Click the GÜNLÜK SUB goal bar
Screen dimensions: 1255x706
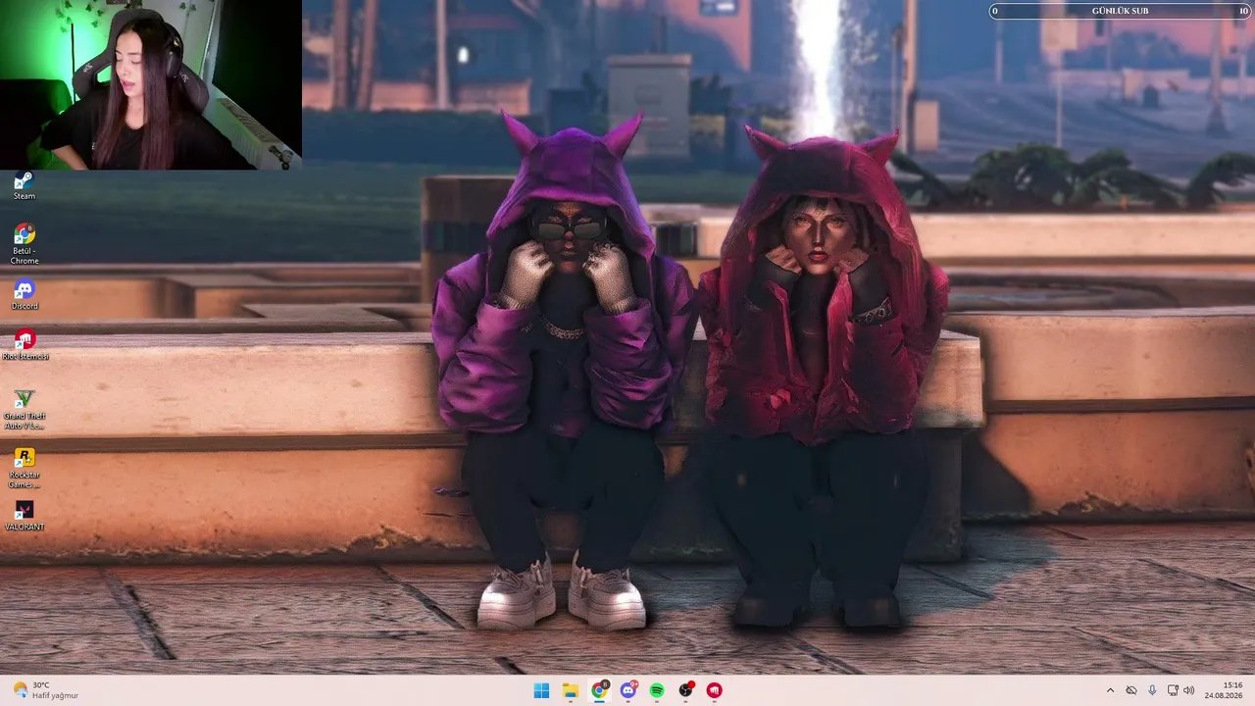click(x=1120, y=11)
